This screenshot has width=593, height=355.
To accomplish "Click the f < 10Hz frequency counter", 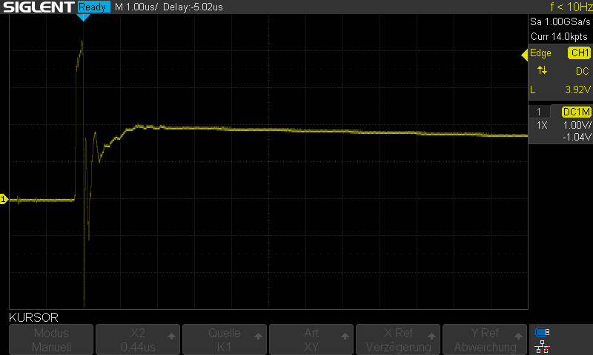I will (571, 7).
